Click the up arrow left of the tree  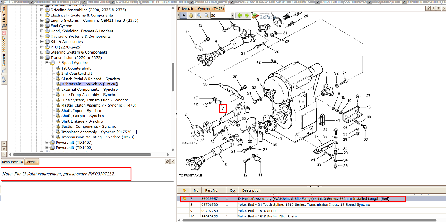click(4, 144)
